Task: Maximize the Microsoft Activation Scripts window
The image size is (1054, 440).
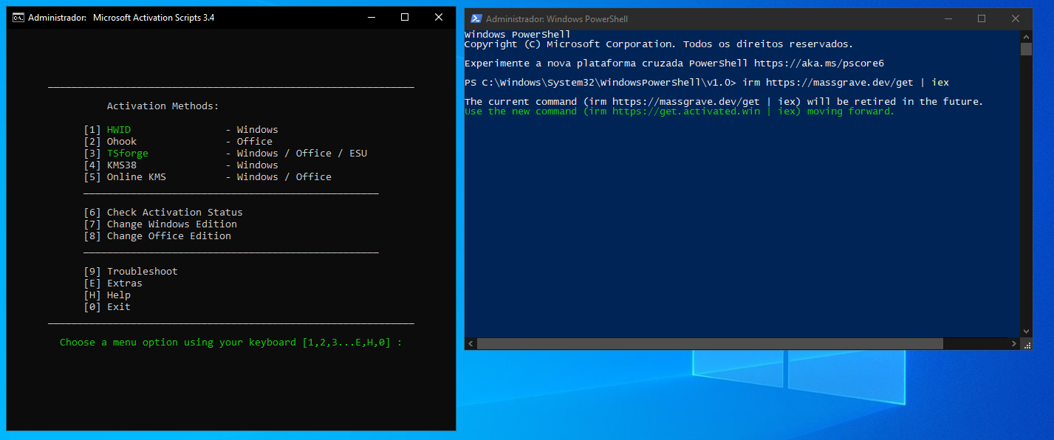Action: [405, 17]
